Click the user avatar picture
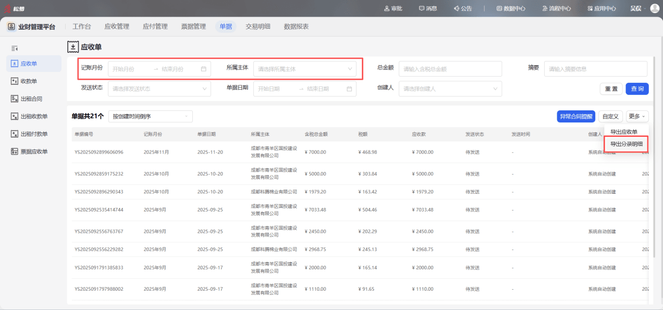The image size is (663, 310). pos(655,8)
